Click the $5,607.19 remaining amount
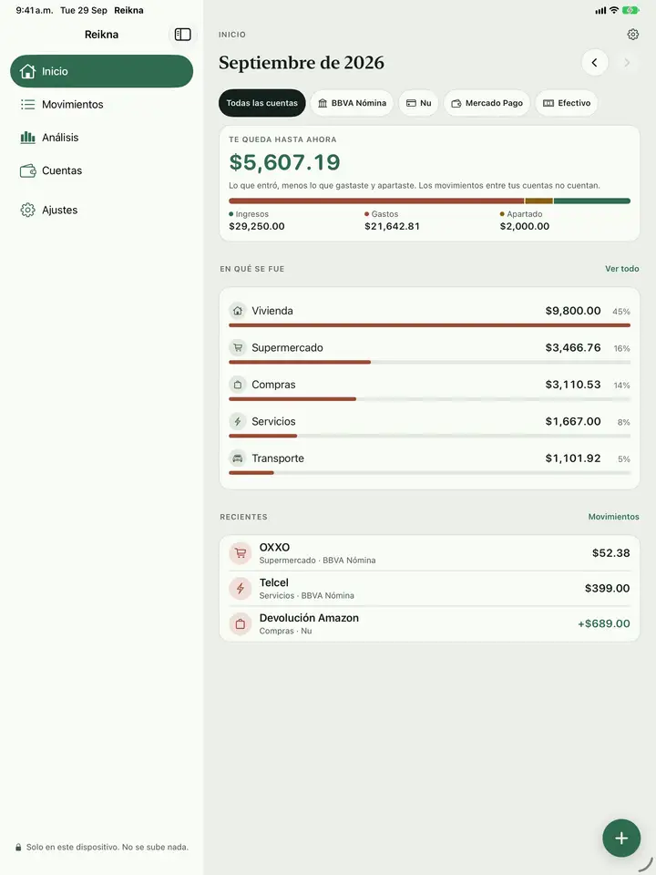 point(284,162)
